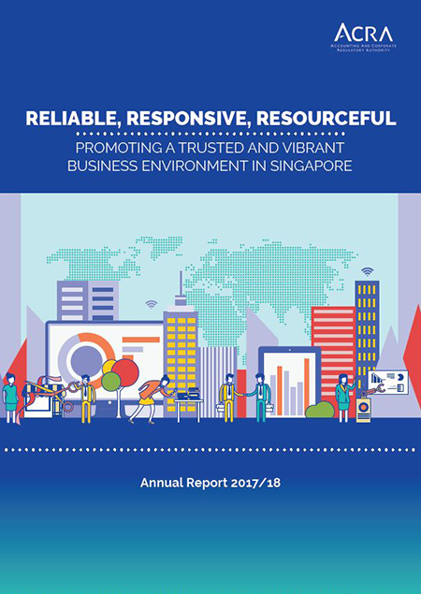Click the text "Annual Report 2017/18"
This screenshot has width=421, height=594.
tap(210, 483)
